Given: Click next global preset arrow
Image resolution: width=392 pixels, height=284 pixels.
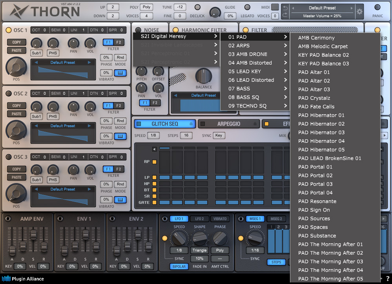Looking at the screenshot, I should click(x=352, y=8).
